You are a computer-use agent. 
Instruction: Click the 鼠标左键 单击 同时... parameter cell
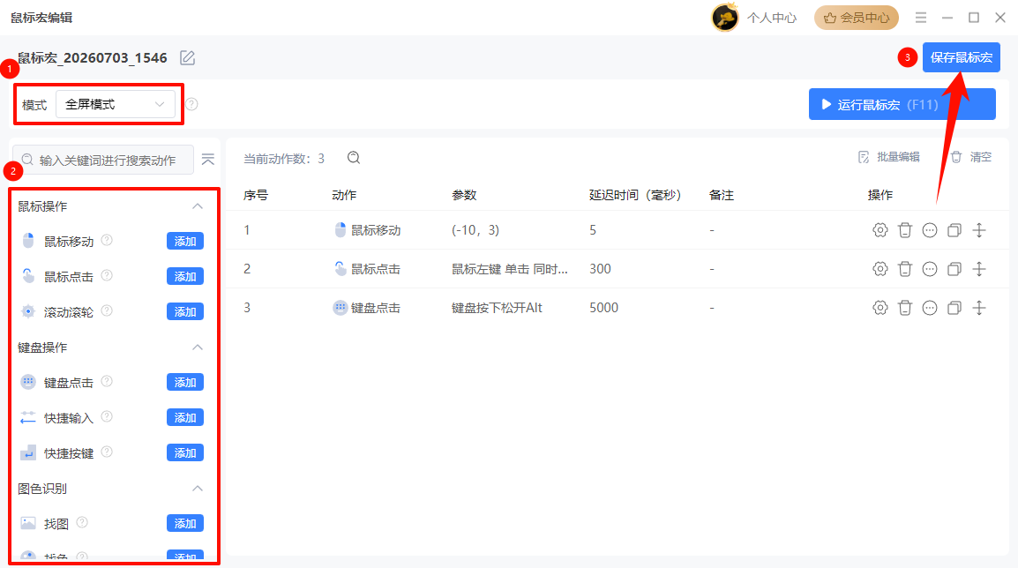[510, 269]
